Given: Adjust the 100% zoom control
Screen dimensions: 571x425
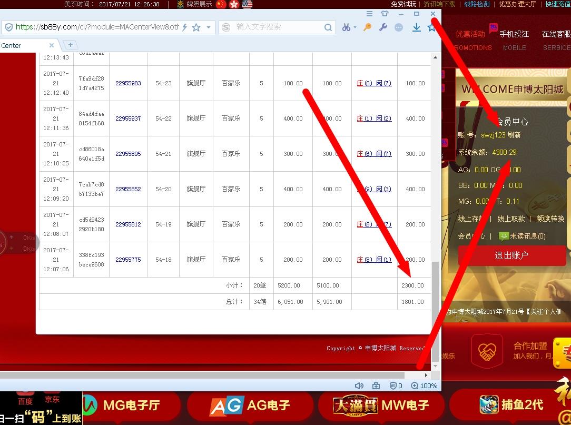Looking at the screenshot, I should tap(421, 386).
